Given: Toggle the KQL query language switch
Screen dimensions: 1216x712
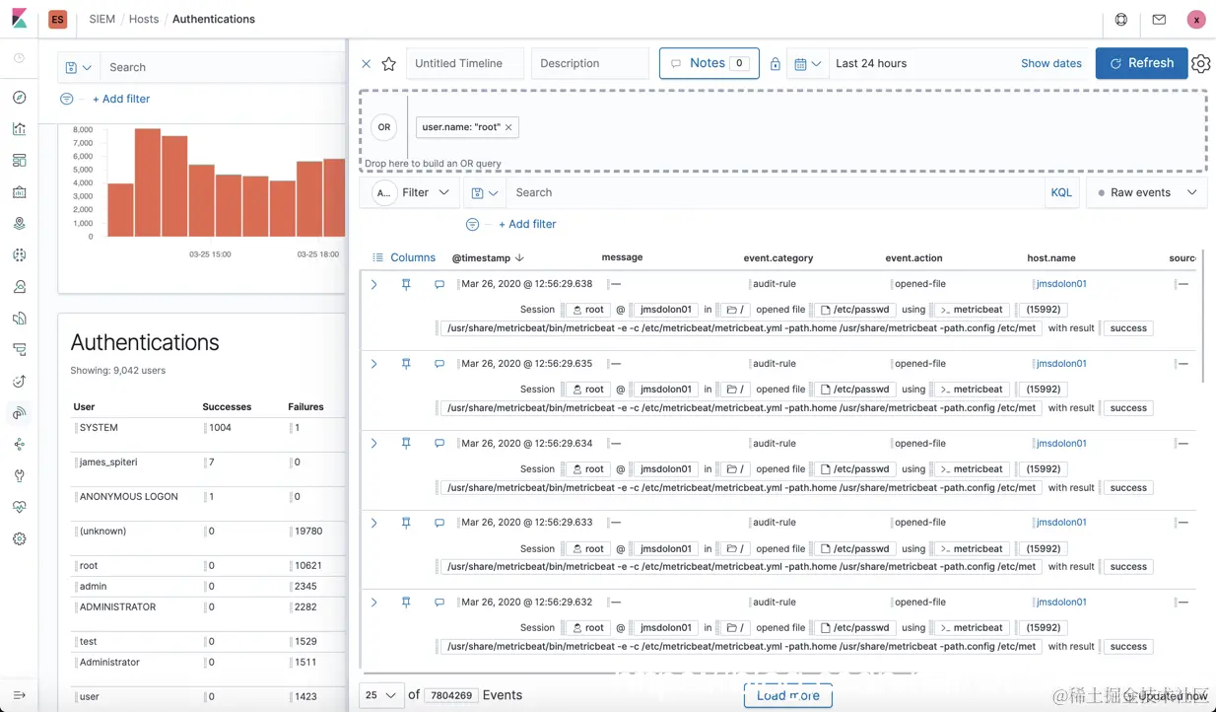Looking at the screenshot, I should tap(1061, 192).
